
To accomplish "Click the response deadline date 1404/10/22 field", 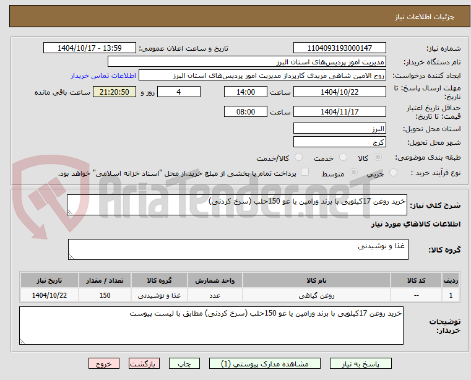I will tap(339, 92).
